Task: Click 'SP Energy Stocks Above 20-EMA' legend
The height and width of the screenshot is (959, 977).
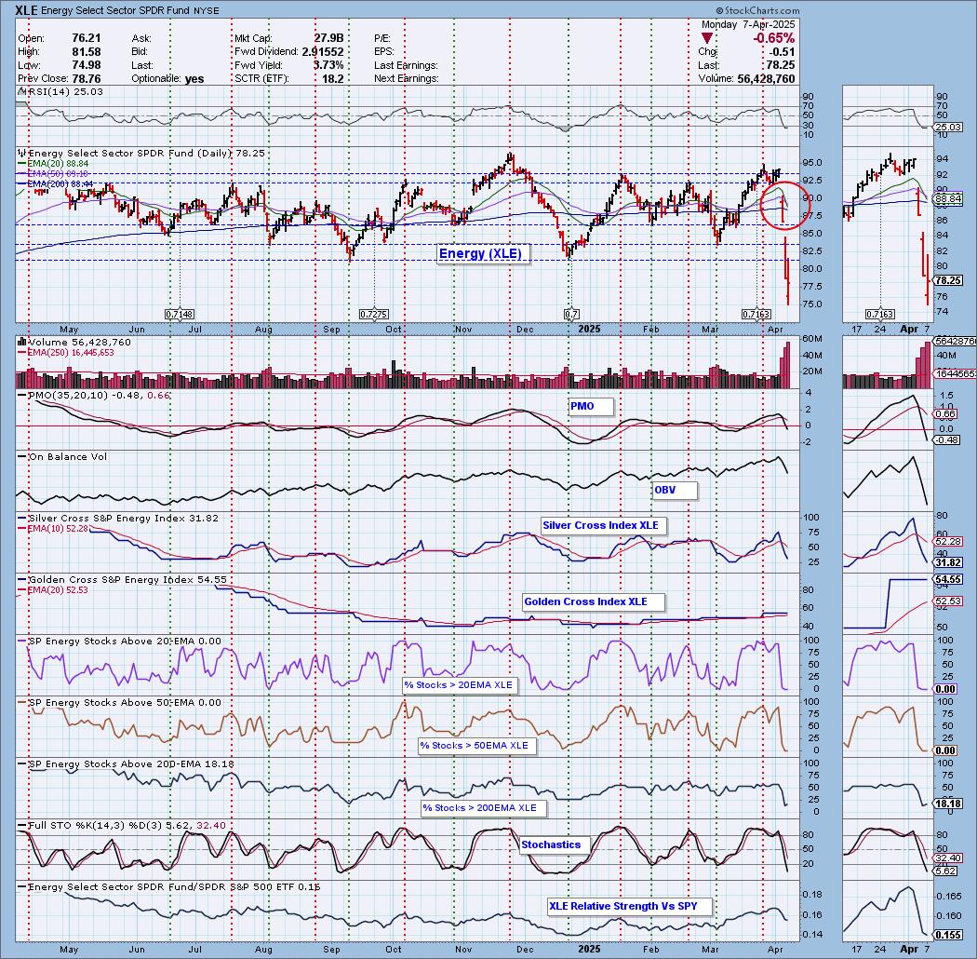Action: click(119, 641)
